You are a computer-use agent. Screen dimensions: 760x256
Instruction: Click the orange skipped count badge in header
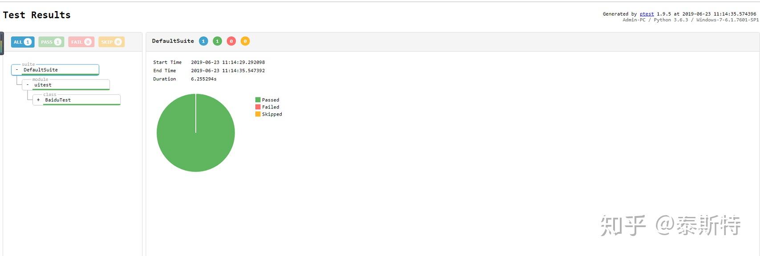[245, 41]
